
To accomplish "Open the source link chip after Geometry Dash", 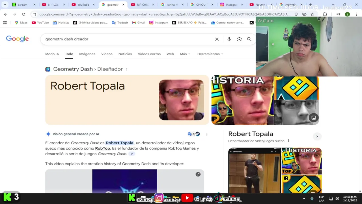I will [132, 154].
